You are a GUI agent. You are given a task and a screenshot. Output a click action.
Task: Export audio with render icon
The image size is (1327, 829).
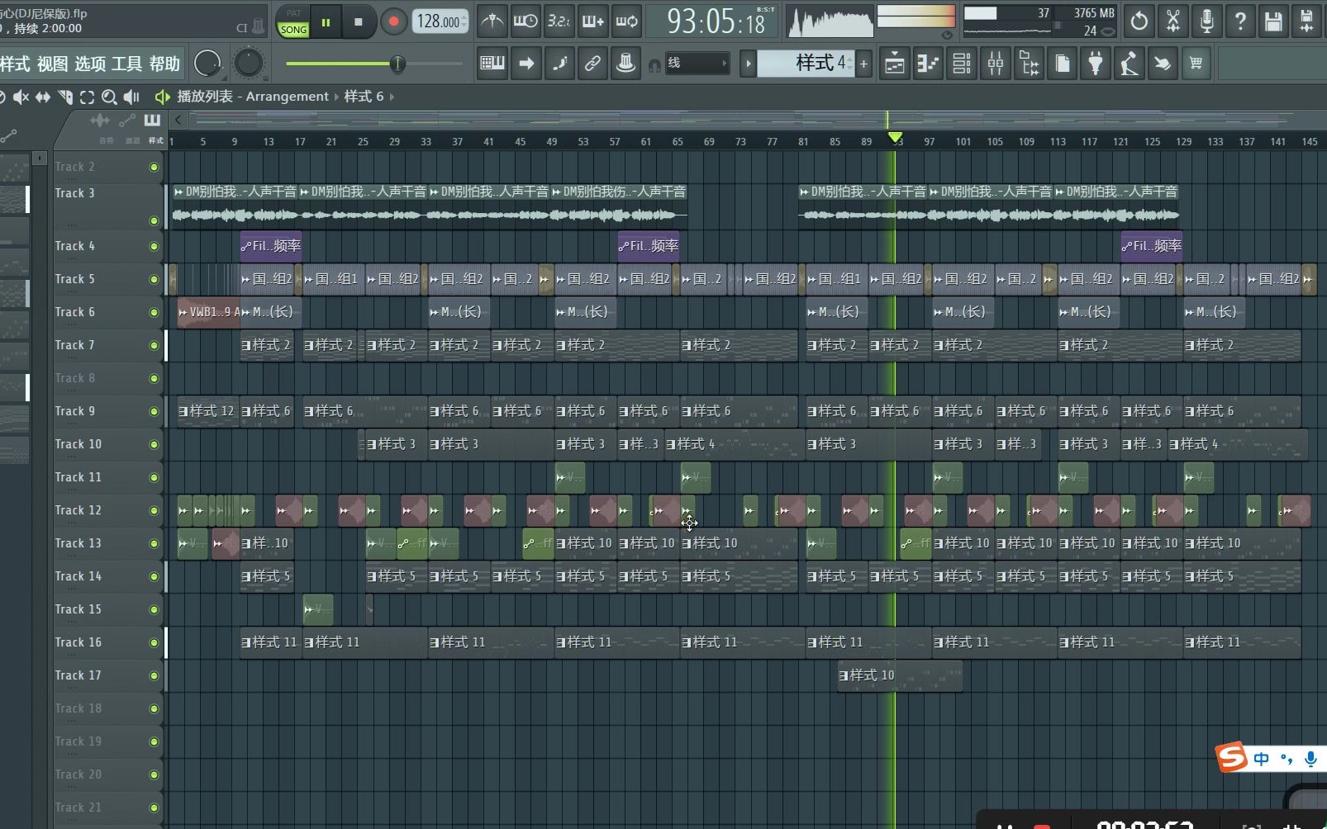1307,21
